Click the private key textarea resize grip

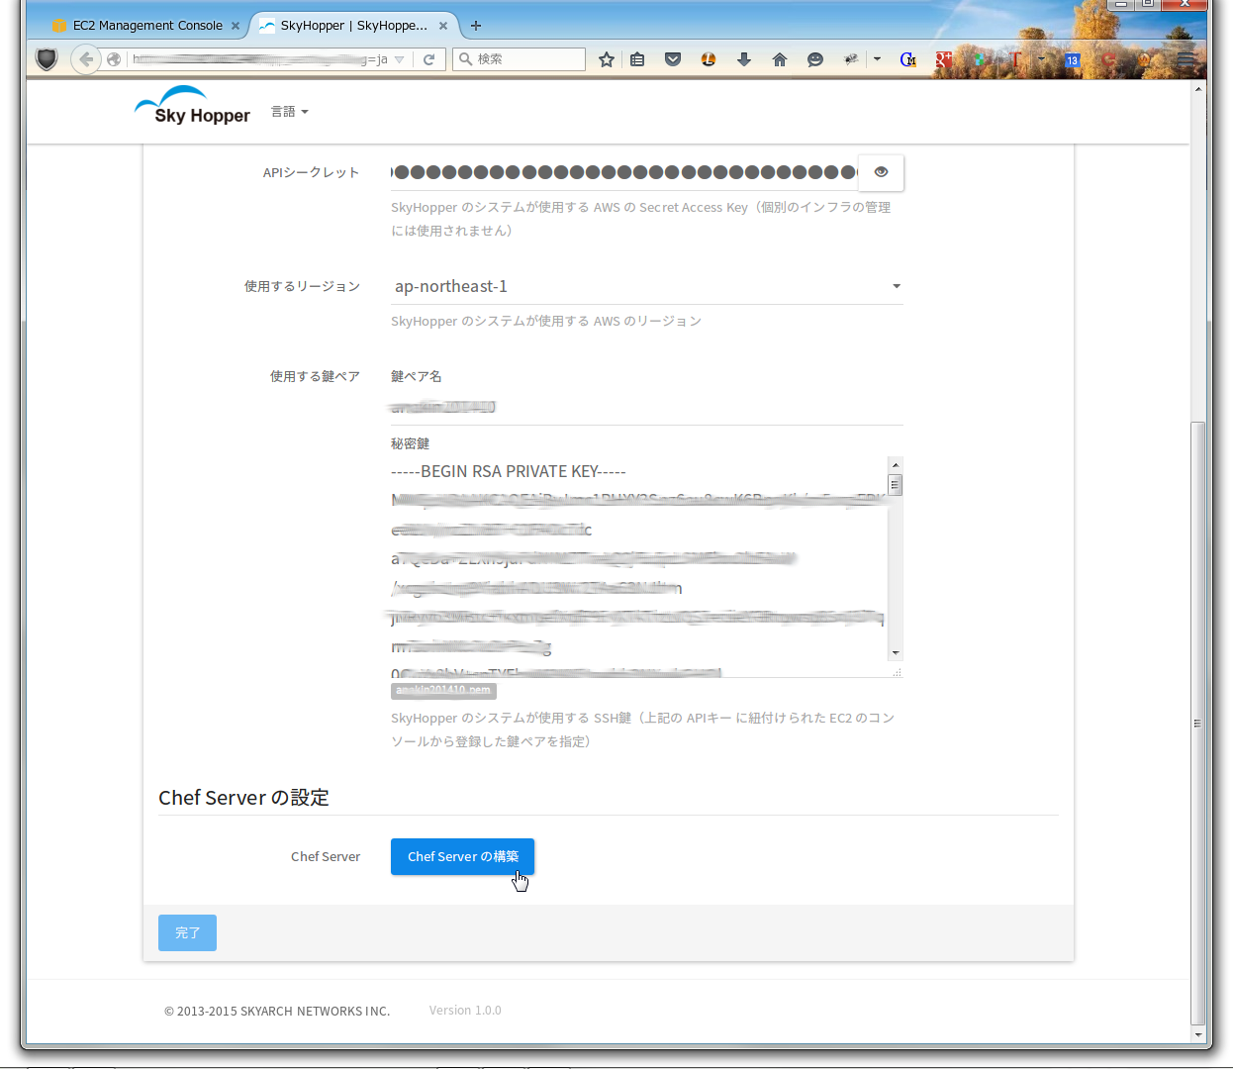tap(897, 672)
